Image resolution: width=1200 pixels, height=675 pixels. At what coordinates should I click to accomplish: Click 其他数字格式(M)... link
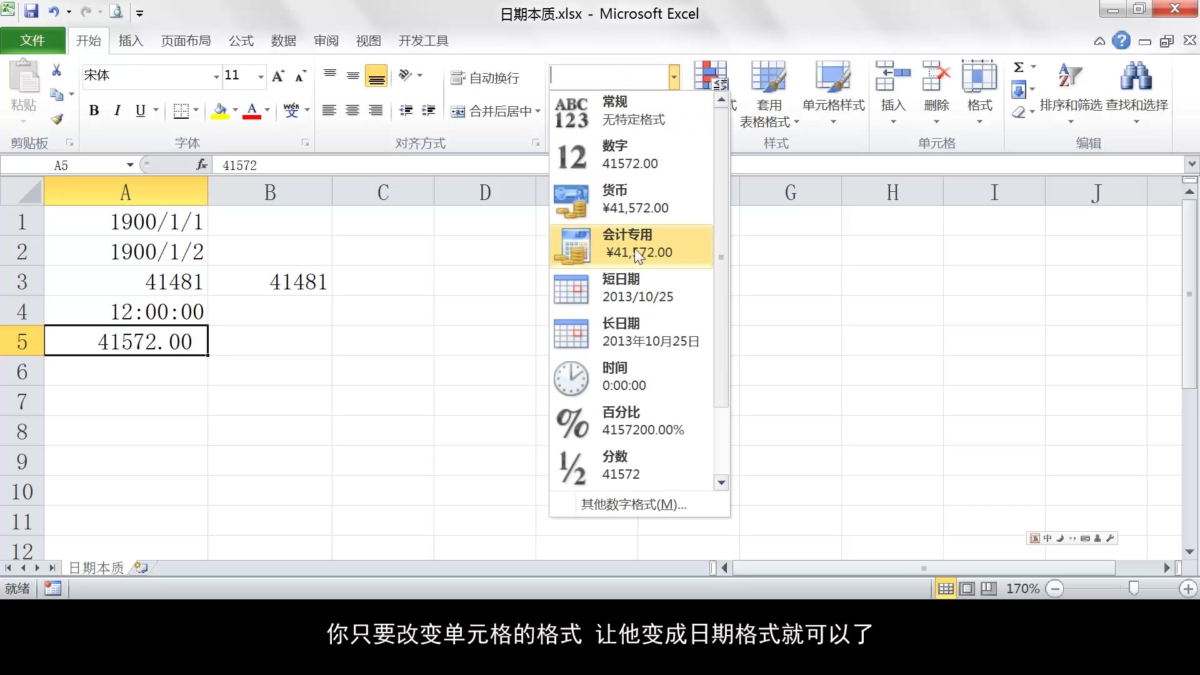click(x=634, y=504)
